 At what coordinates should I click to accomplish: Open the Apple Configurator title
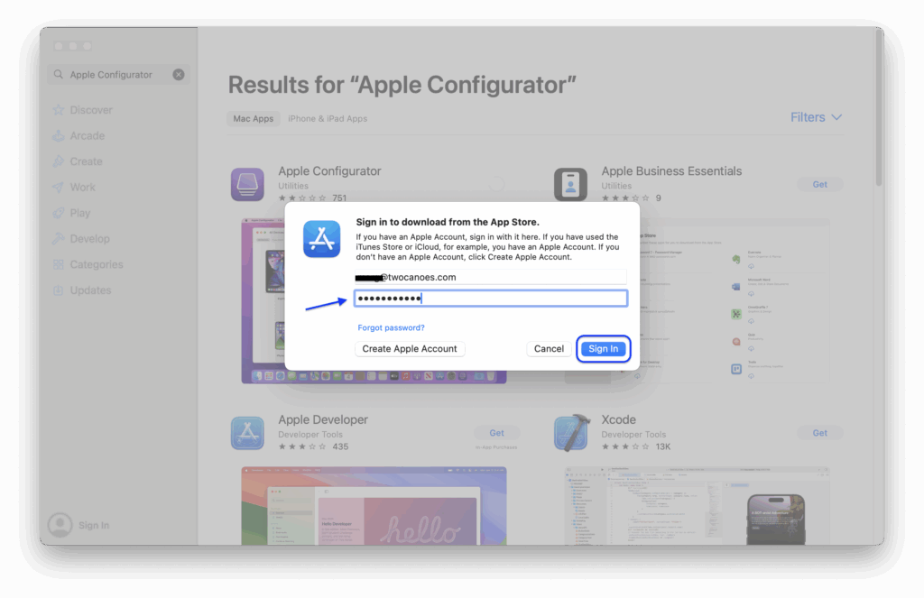pos(329,170)
